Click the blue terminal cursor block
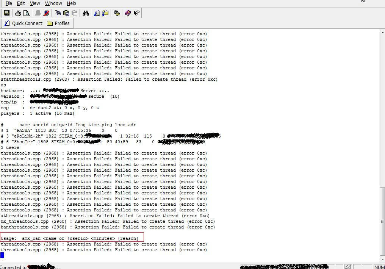 tap(2, 255)
